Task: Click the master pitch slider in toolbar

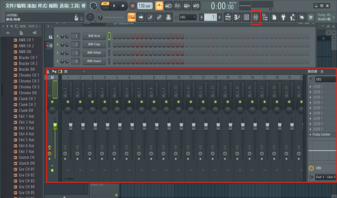Action: [x=112, y=17]
